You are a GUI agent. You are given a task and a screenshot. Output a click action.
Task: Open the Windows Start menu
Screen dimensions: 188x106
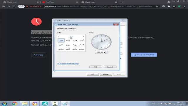click(4, 104)
